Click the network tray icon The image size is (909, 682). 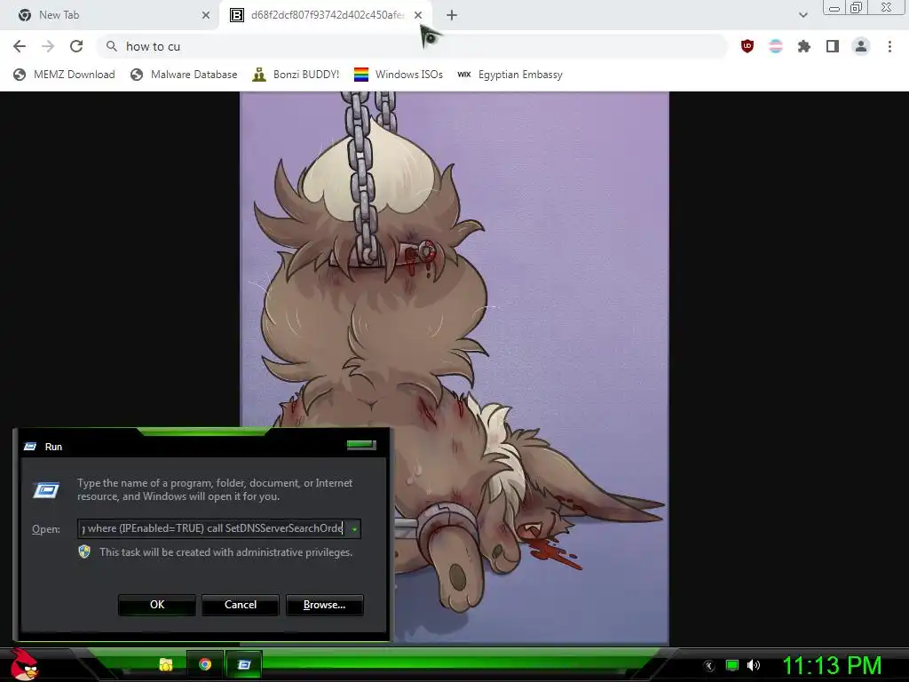(x=732, y=665)
